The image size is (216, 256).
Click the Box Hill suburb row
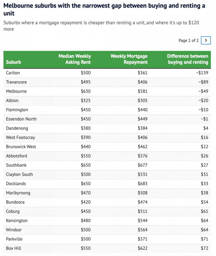(x=13, y=248)
